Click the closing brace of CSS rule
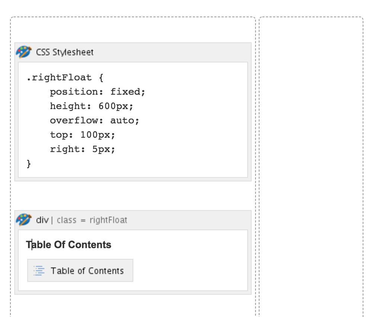The width and height of the screenshot is (372, 317). click(29, 164)
